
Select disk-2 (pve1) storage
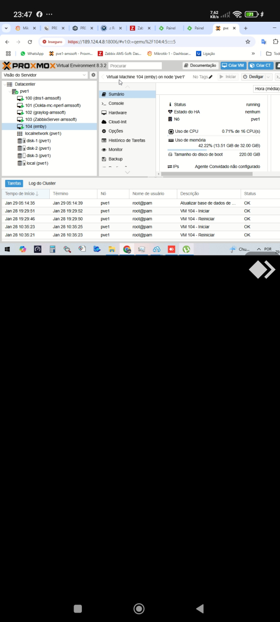49,148
